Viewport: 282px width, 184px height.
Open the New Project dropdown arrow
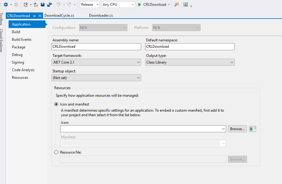point(30,5)
